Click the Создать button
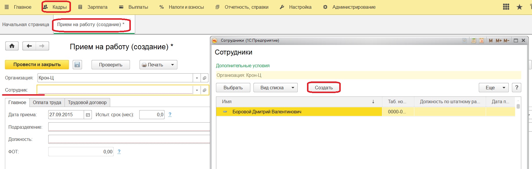Screen dimensions: 532x169 click(324, 88)
